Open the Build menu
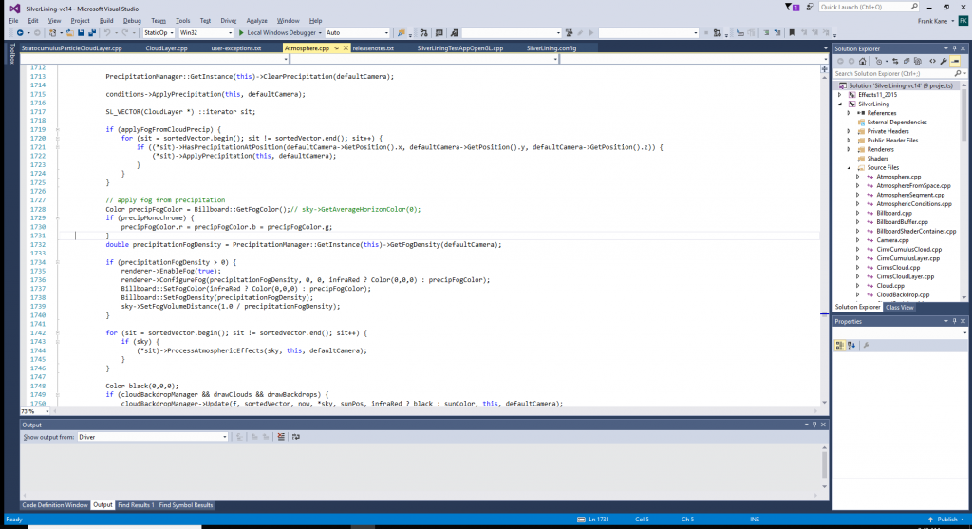The image size is (972, 529). (x=106, y=20)
